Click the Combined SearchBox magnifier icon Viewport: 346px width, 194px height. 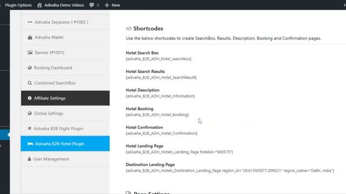pyautogui.click(x=30, y=83)
